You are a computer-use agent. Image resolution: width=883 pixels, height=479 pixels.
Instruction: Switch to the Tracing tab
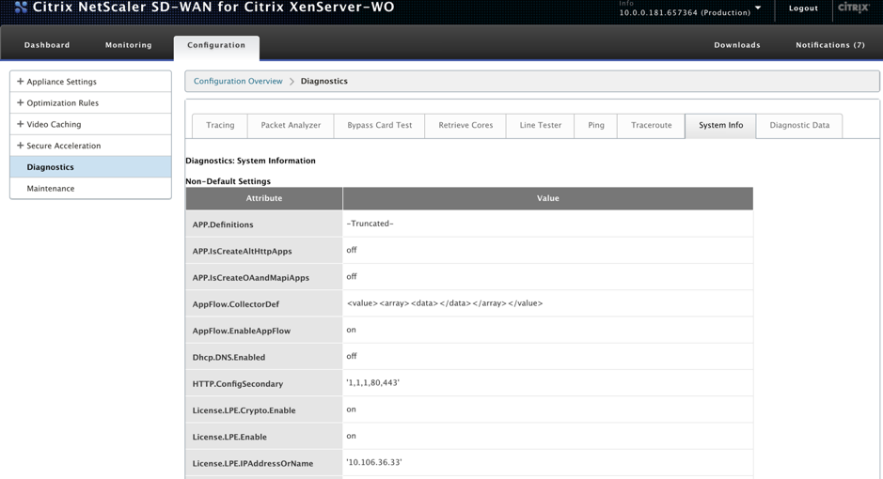pyautogui.click(x=220, y=125)
